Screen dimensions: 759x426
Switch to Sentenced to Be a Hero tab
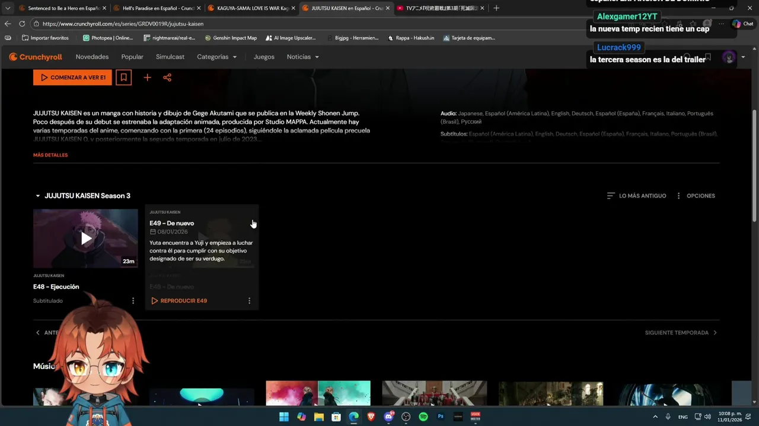[x=62, y=8]
